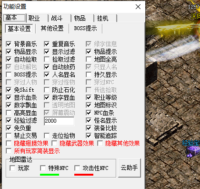Toggle 免Shift checkbox
200x189 pixels.
9,90
